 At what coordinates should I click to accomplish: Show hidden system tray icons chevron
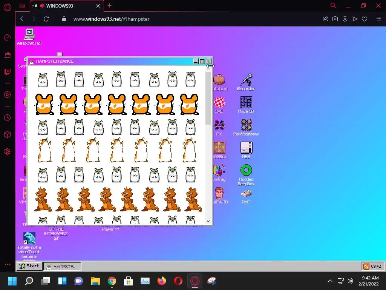click(330, 281)
